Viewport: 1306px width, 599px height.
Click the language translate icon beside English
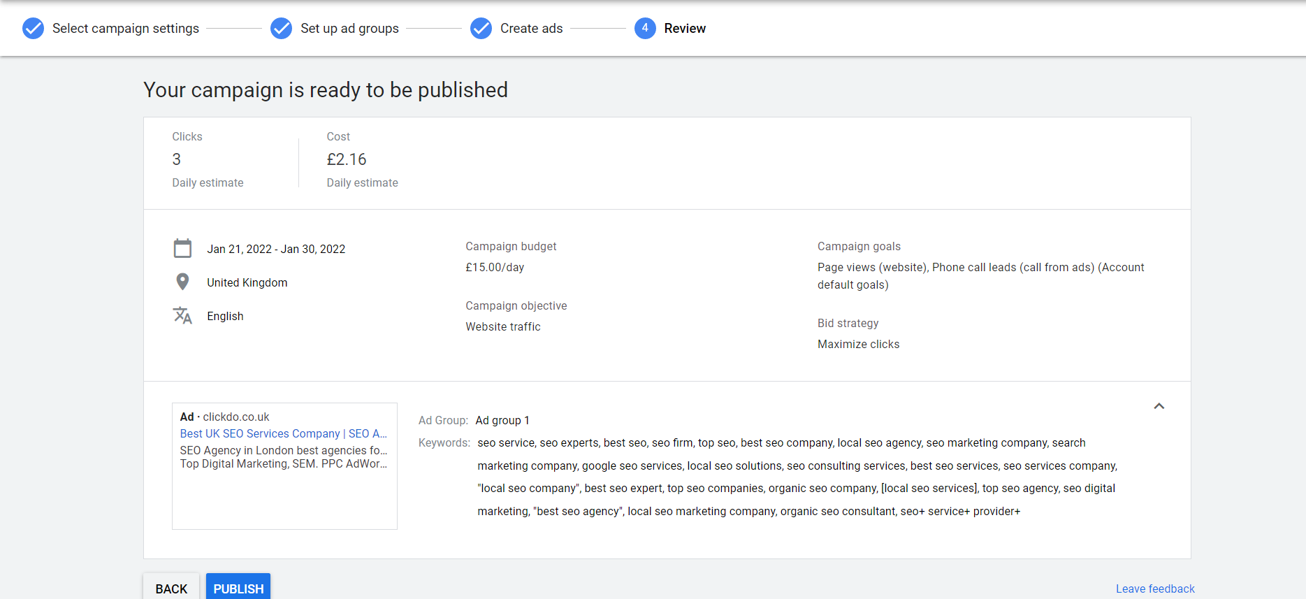click(182, 316)
